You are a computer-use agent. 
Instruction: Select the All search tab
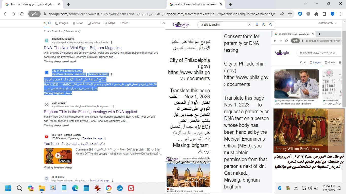[47, 23]
